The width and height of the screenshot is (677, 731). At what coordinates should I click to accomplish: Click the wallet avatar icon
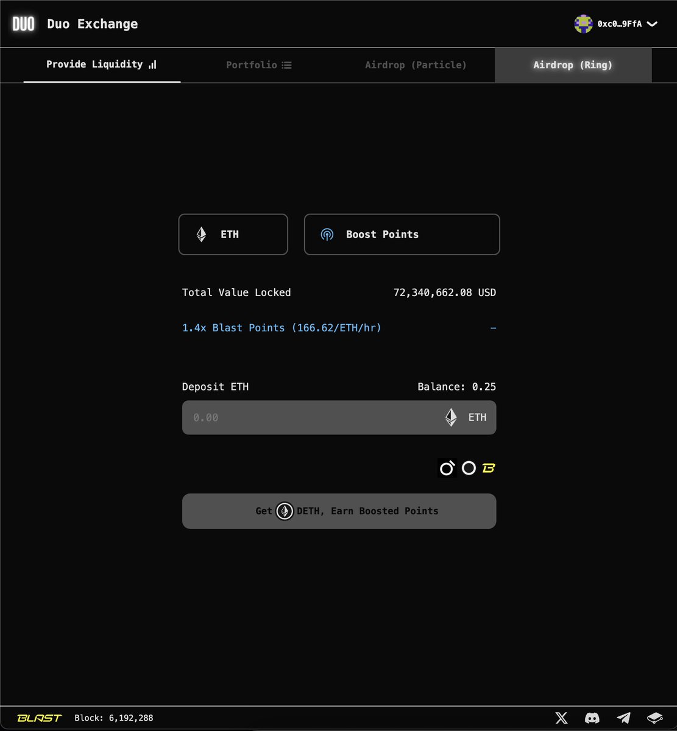coord(583,24)
